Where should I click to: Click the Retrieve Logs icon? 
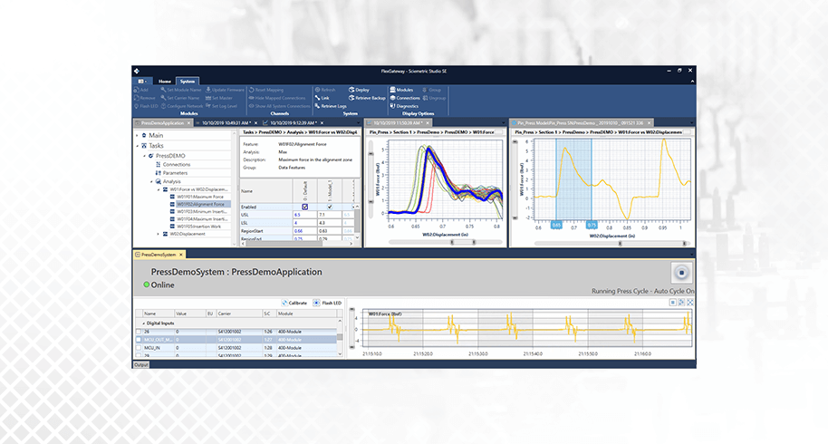click(x=316, y=106)
